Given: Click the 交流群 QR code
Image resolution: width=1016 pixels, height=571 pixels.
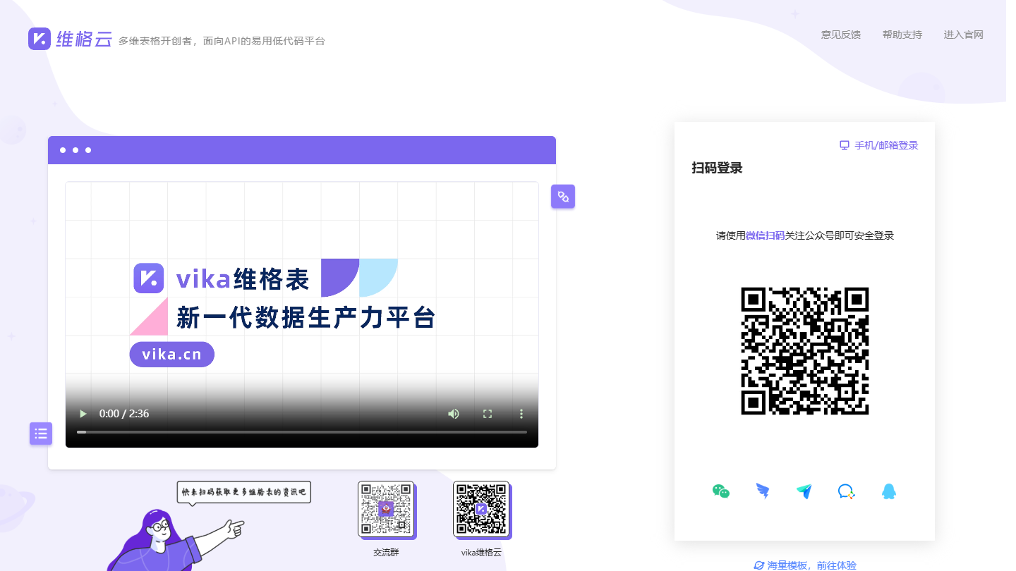Looking at the screenshot, I should [386, 509].
